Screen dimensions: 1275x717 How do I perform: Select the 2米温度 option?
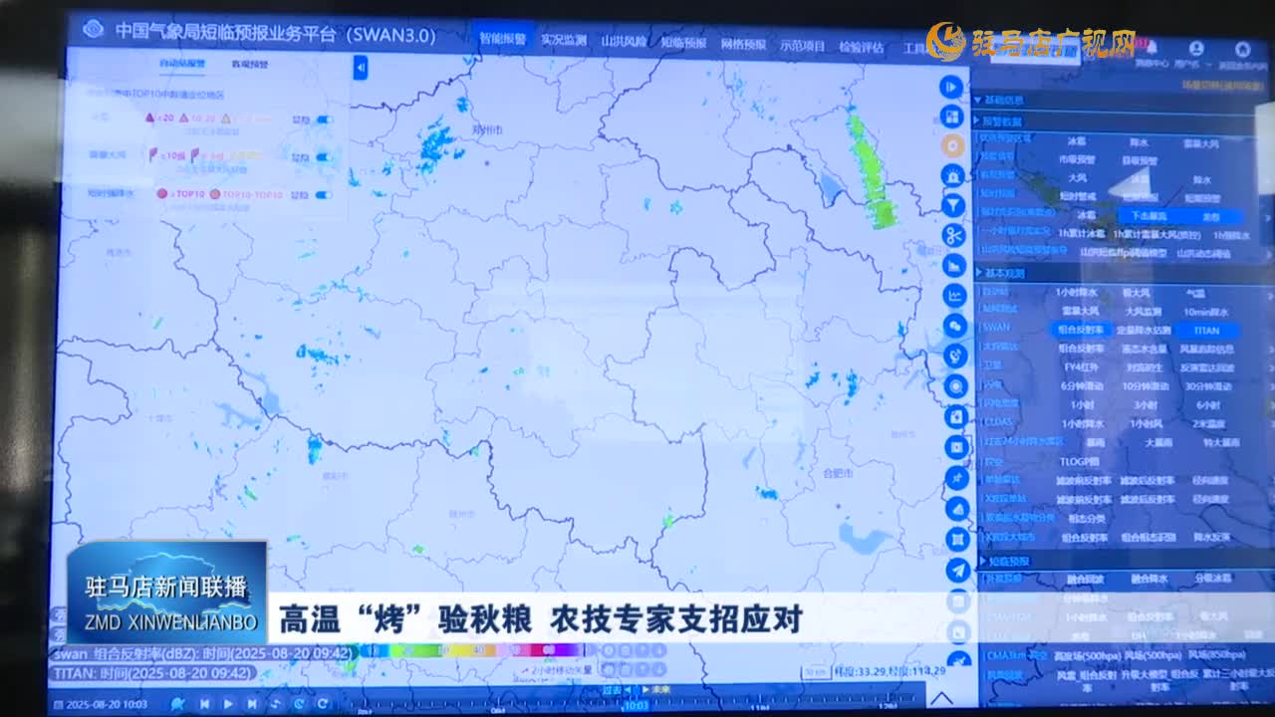pyautogui.click(x=1209, y=424)
